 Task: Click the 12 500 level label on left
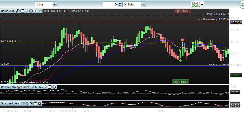pyautogui.click(x=4, y=64)
